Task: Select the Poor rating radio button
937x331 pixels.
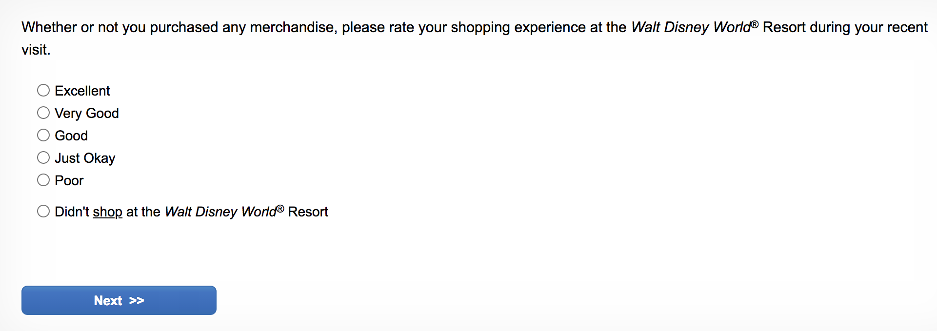Action: click(43, 180)
